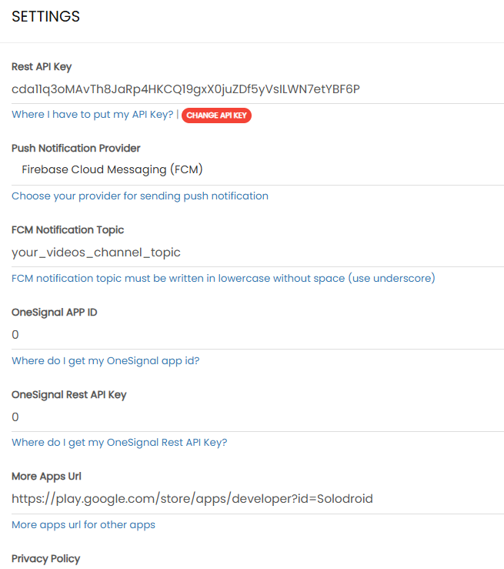The width and height of the screenshot is (504, 569).
Task: Click the SETTINGS page heading
Action: (45, 17)
